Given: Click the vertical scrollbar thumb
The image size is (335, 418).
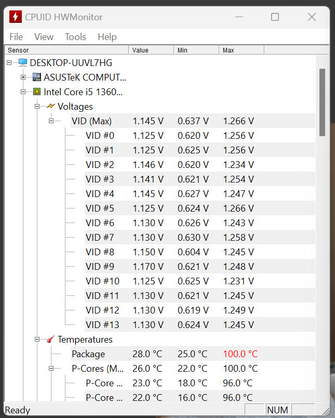Looking at the screenshot, I should (322, 102).
